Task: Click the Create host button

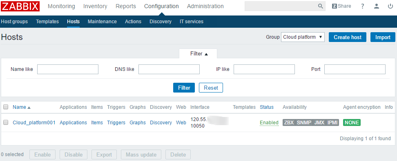Action: tap(347, 37)
